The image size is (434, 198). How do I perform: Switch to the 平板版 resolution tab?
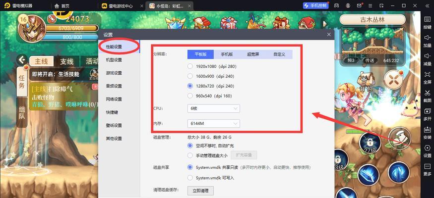pyautogui.click(x=201, y=54)
